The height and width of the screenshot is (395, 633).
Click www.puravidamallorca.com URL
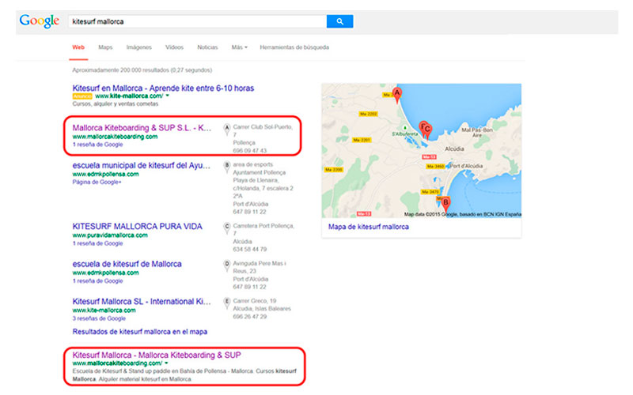point(110,235)
